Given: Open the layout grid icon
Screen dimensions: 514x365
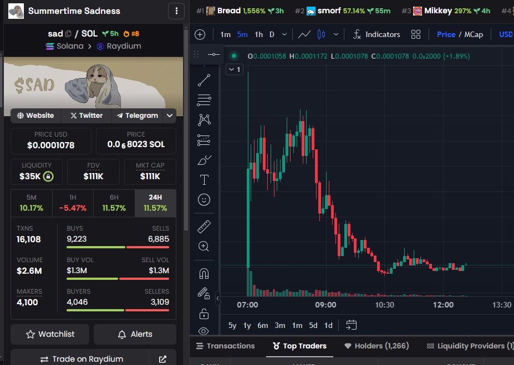Looking at the screenshot, I should point(416,34).
